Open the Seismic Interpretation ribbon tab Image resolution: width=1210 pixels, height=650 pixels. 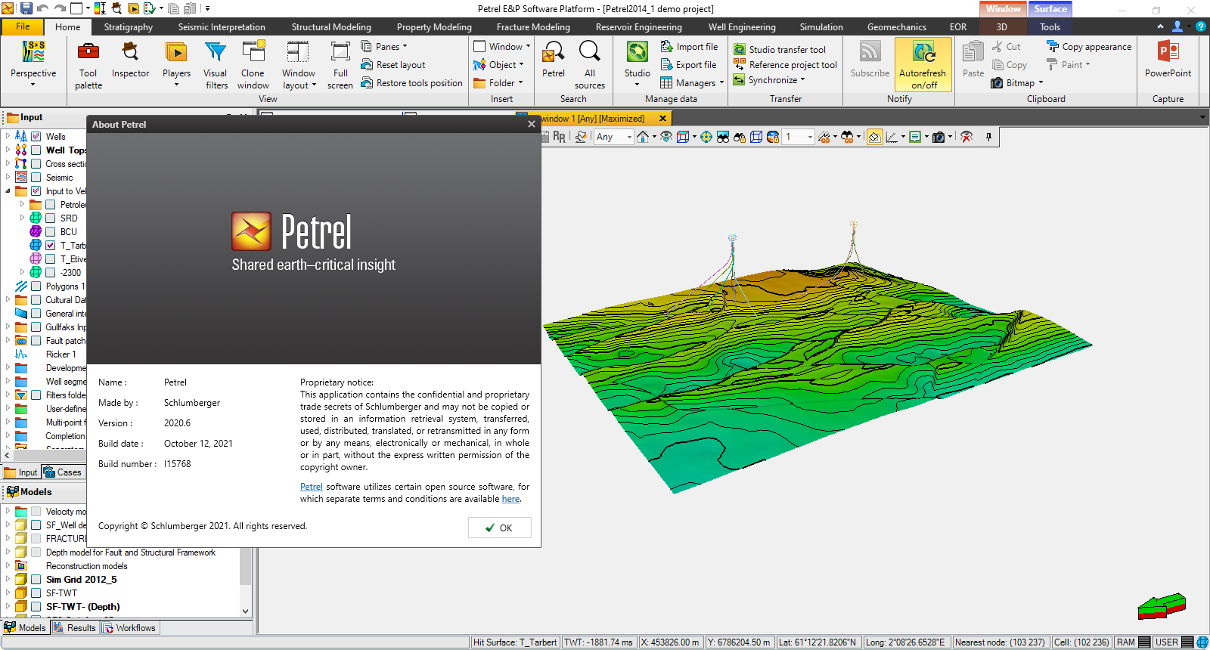[x=222, y=27]
